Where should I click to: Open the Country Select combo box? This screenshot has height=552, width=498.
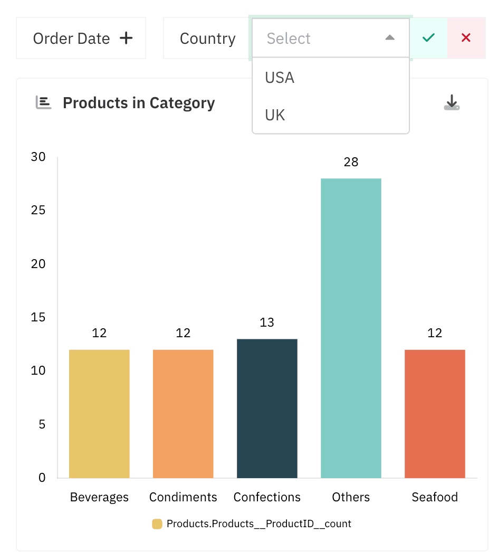pos(322,38)
